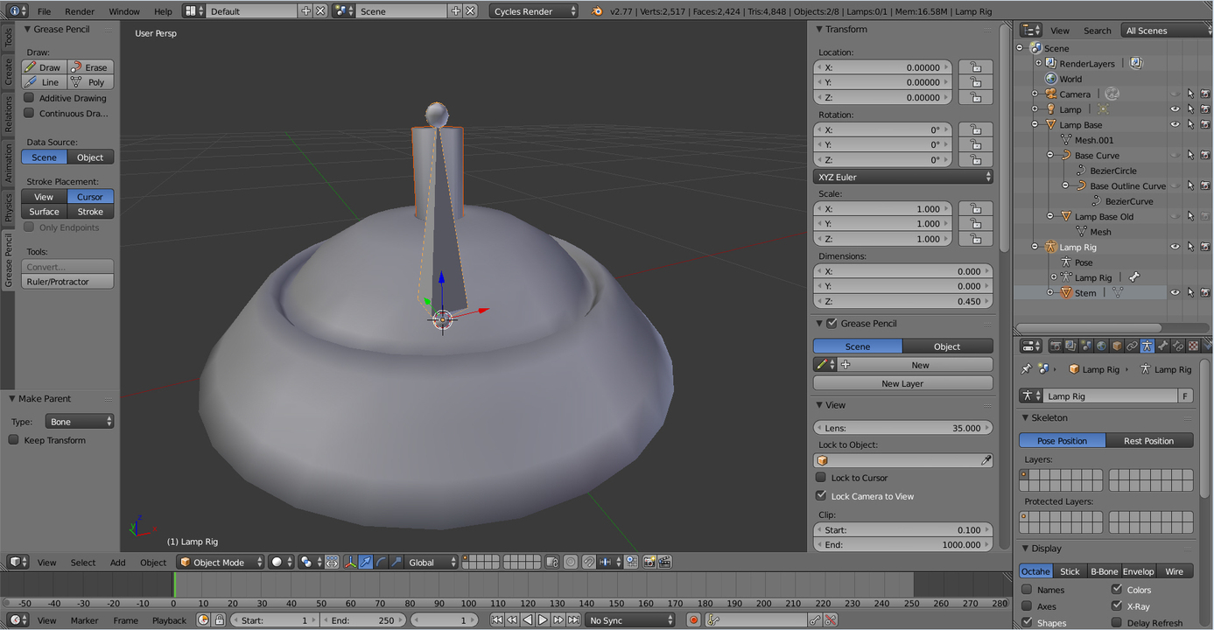Image resolution: width=1214 pixels, height=630 pixels.
Task: Disable Lock Camera to View checkbox
Action: [821, 495]
